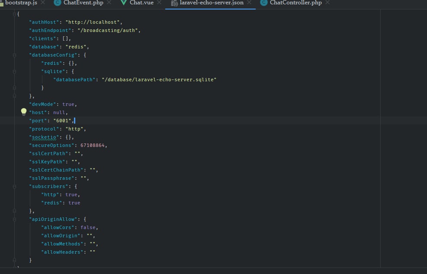The width and height of the screenshot is (427, 274).
Task: Switch to the ChatEvent.php tab
Action: pyautogui.click(x=83, y=3)
